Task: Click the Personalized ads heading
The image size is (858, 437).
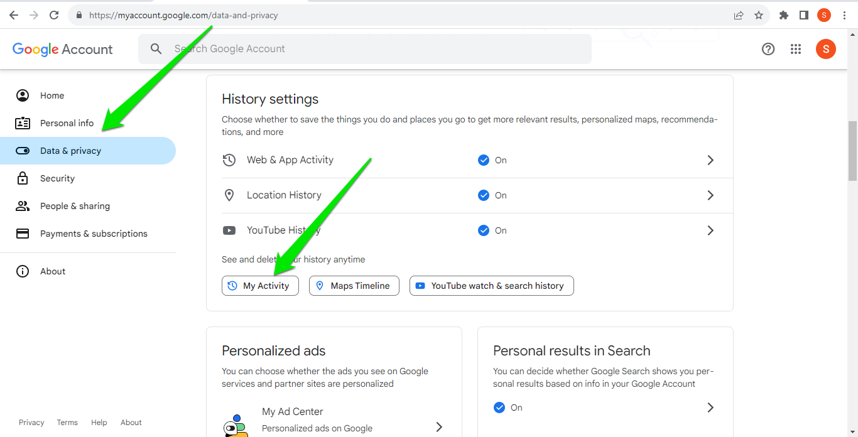Action: tap(274, 351)
